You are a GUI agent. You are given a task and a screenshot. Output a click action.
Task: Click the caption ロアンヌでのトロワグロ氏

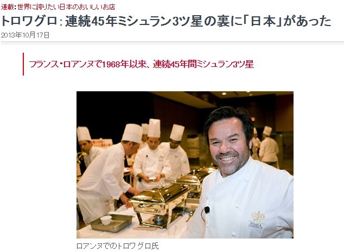click(117, 246)
